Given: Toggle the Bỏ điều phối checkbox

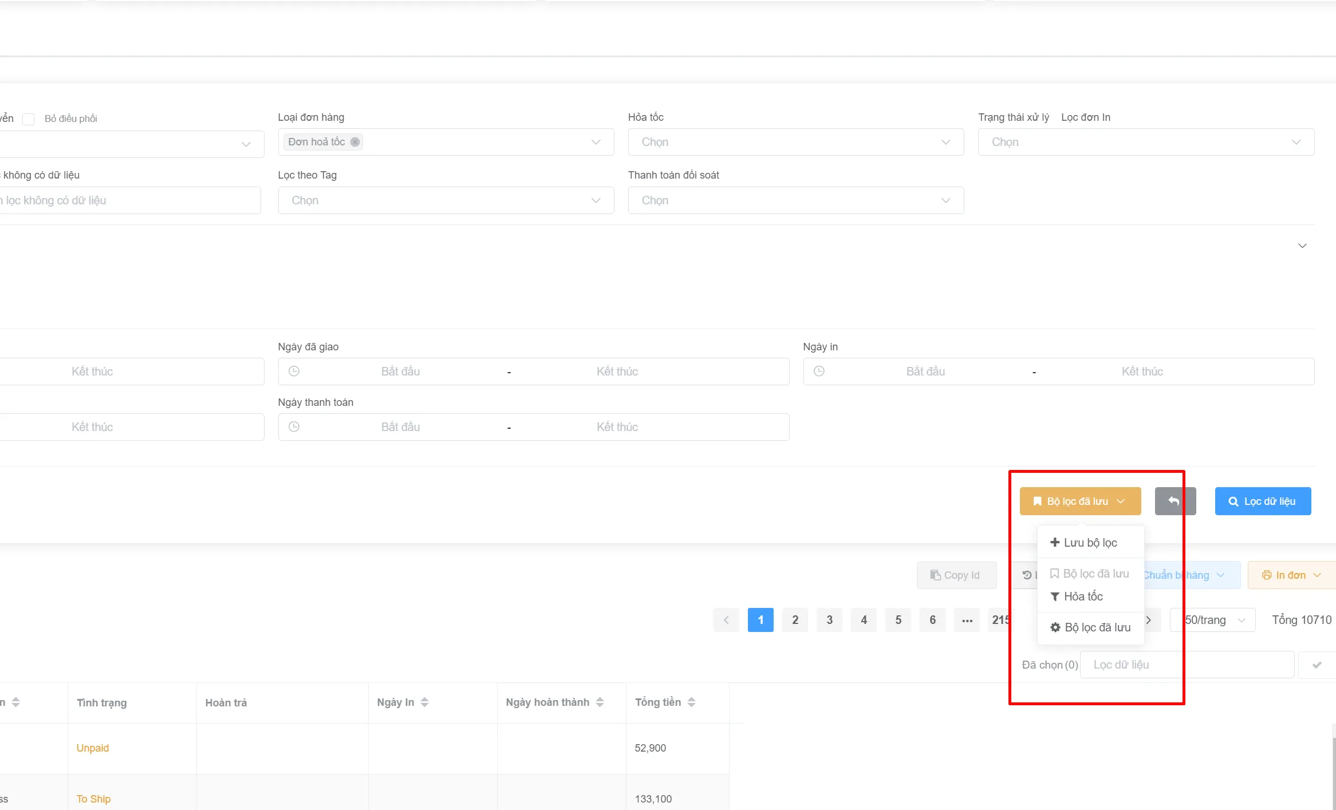Looking at the screenshot, I should tap(28, 119).
